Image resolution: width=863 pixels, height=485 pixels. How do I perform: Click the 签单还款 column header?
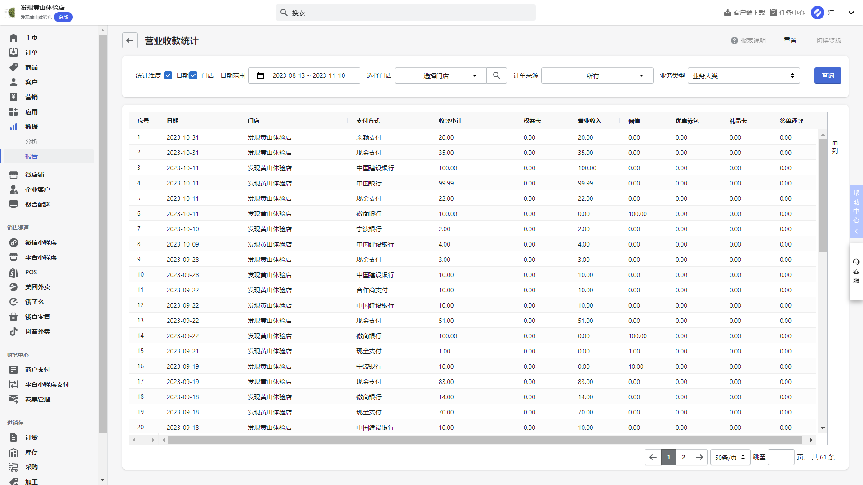point(791,121)
